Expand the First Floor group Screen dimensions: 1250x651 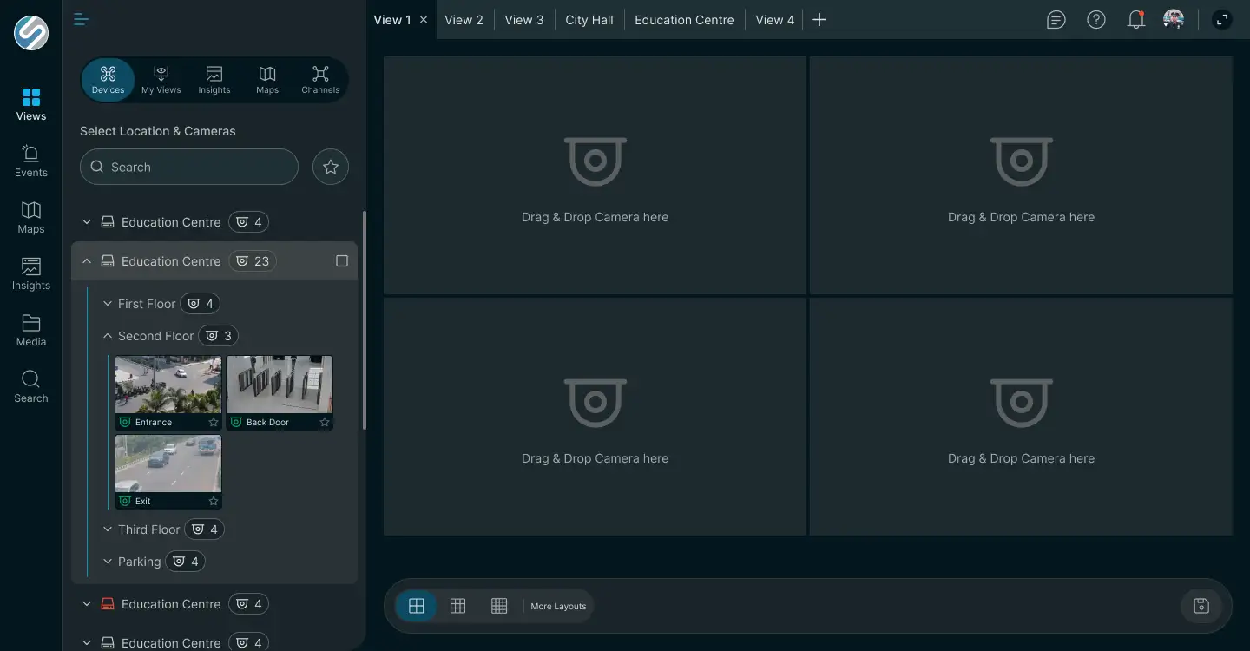108,304
